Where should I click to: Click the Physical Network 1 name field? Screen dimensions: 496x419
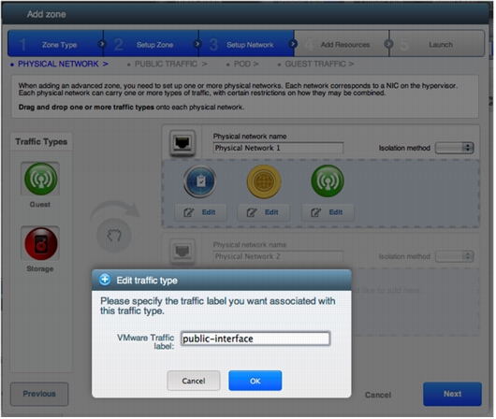pos(278,148)
